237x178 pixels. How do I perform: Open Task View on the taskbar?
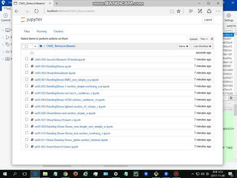pos(25,174)
